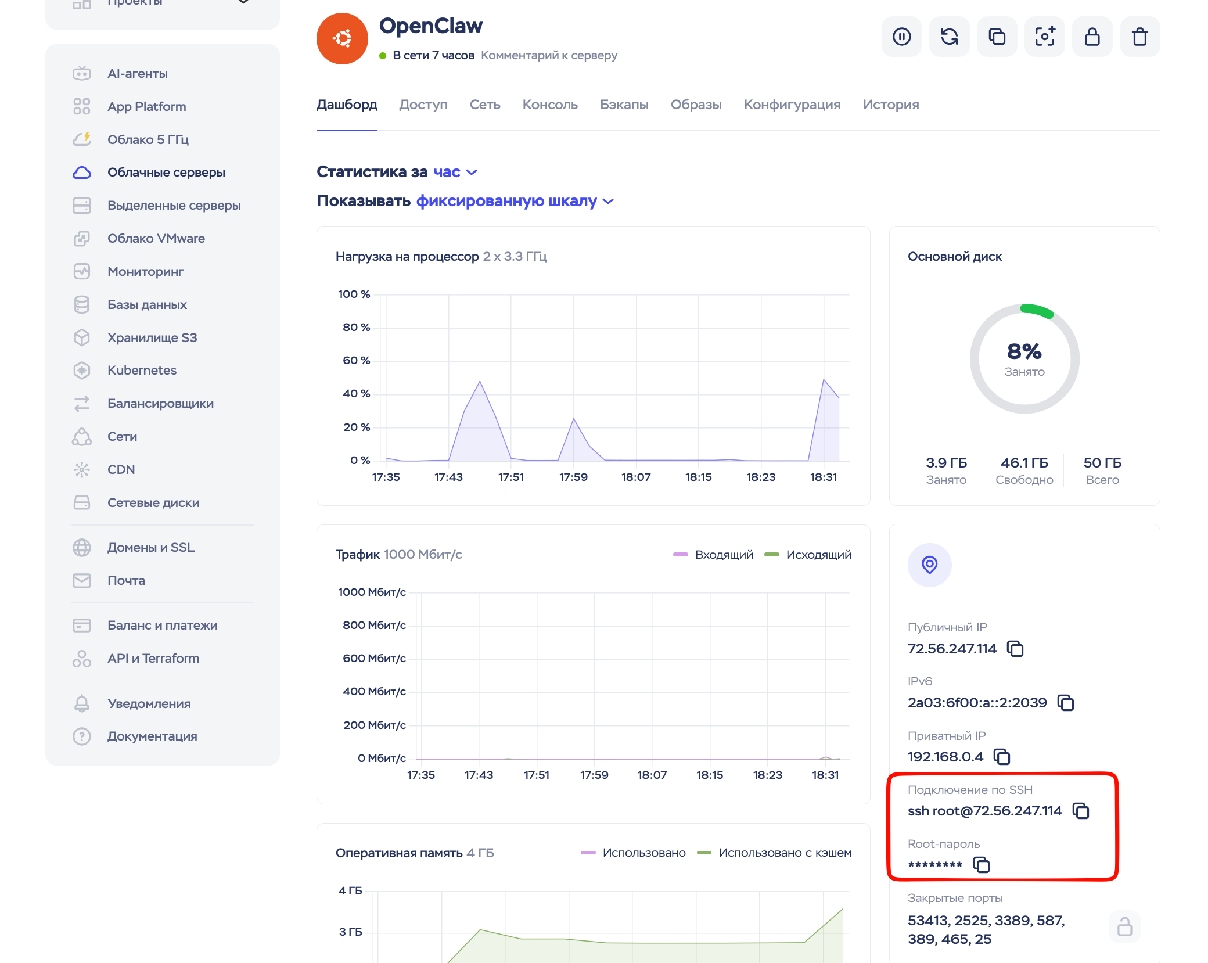The width and height of the screenshot is (1208, 963).
Task: Click the Облако 5 ГГц lightning cloud icon
Action: (x=82, y=139)
